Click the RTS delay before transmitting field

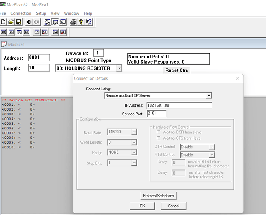click(x=178, y=163)
